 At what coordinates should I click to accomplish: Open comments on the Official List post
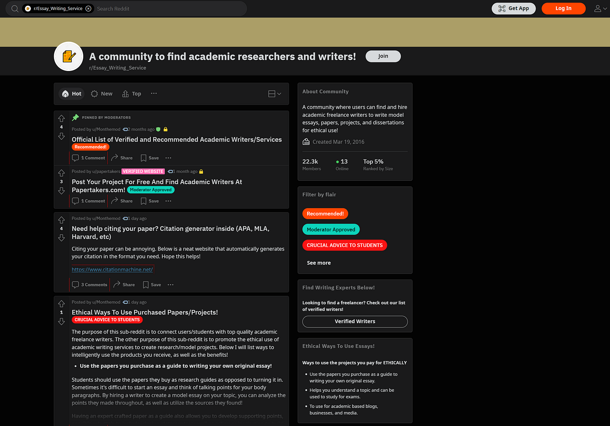[88, 158]
